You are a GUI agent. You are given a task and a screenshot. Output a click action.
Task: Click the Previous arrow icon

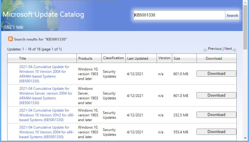(205, 50)
